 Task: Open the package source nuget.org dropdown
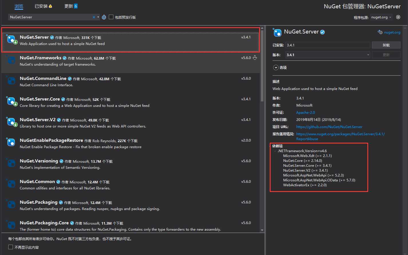[x=381, y=17]
